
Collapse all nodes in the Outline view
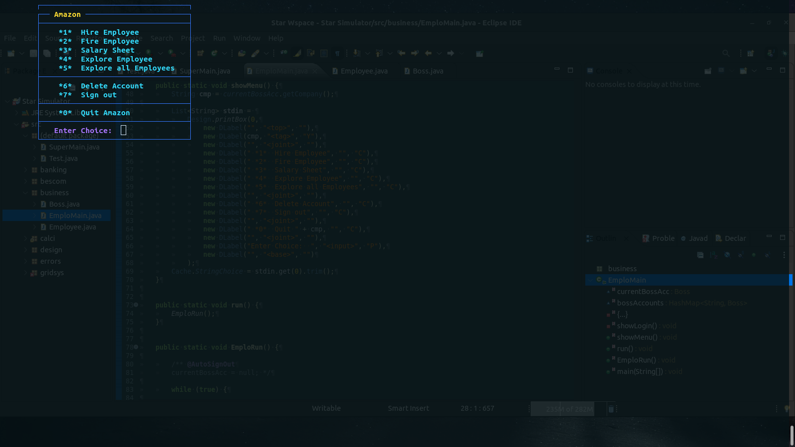click(x=701, y=255)
